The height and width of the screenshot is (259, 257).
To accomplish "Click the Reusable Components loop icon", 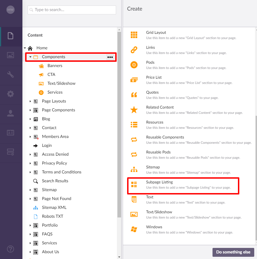I will click(x=134, y=140).
